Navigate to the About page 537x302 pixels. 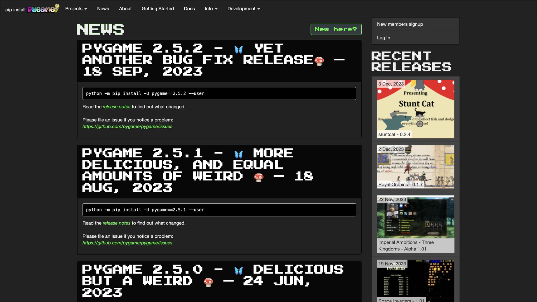coord(125,9)
